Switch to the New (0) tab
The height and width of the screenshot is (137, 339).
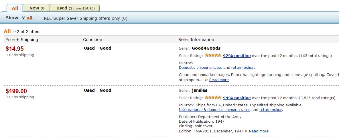click(37, 8)
